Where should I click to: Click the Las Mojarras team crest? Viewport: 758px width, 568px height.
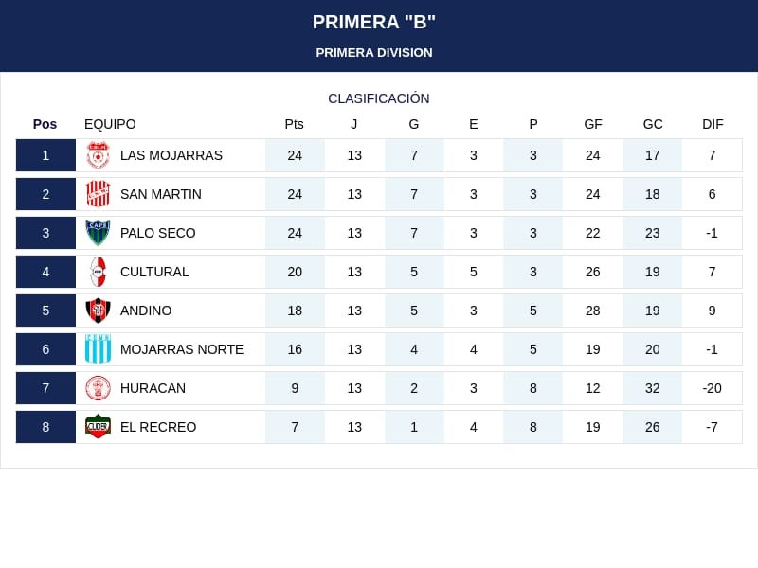(99, 155)
